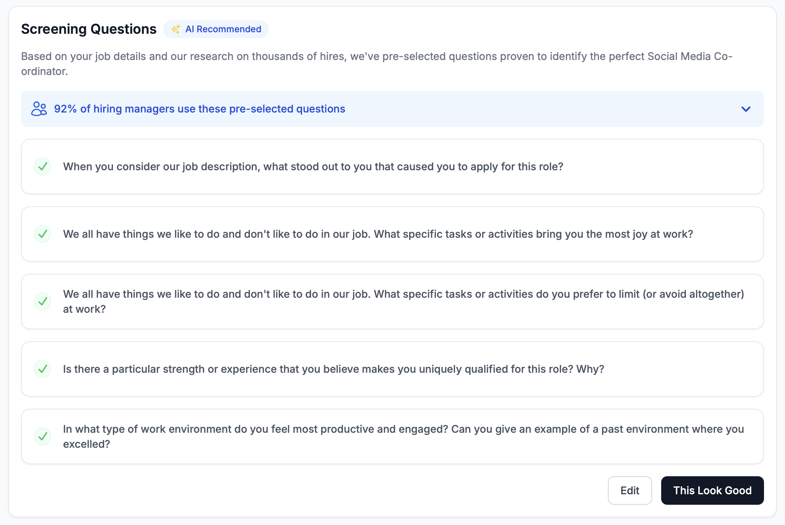
Task: Click the Edit button
Action: click(630, 490)
